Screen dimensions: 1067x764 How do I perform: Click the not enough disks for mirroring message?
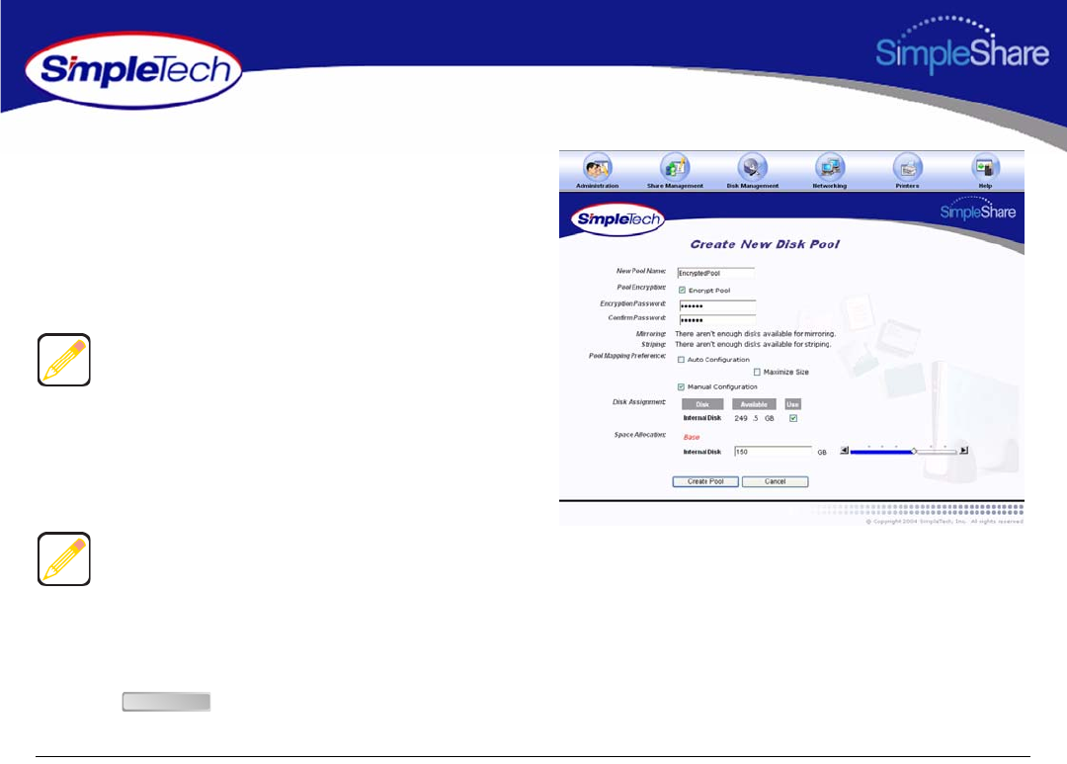coord(756,334)
